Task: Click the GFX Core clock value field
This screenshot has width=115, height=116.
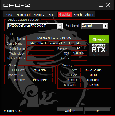Action: [40, 70]
